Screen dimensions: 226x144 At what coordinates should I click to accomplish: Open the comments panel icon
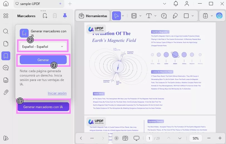pos(6,68)
